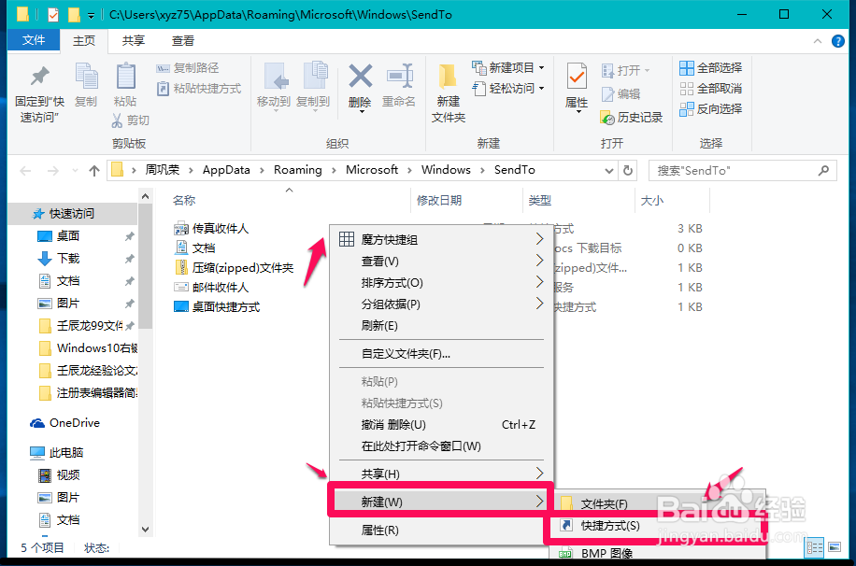Screen dimensions: 856x566
Task: Click the blue Help question mark icon
Action: coord(837,41)
